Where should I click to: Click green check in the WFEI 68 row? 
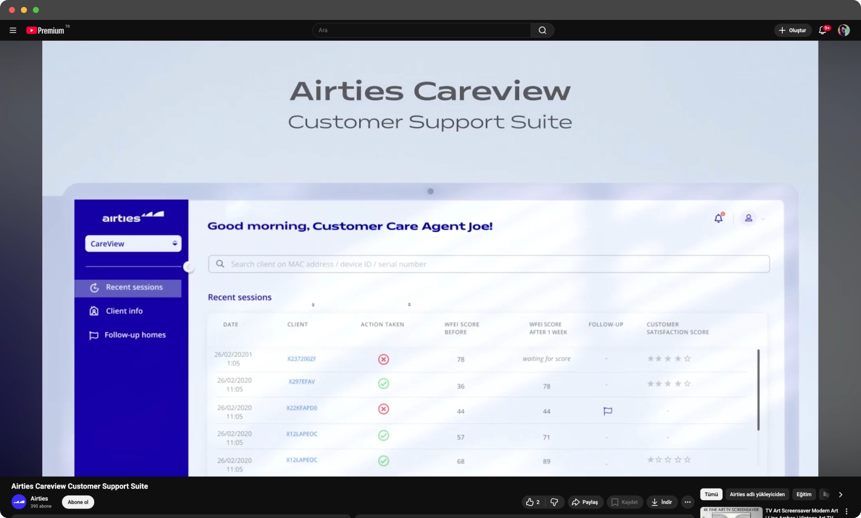[x=383, y=461]
